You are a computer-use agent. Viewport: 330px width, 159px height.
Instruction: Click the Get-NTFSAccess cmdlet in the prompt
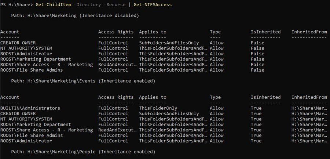pos(153,5)
